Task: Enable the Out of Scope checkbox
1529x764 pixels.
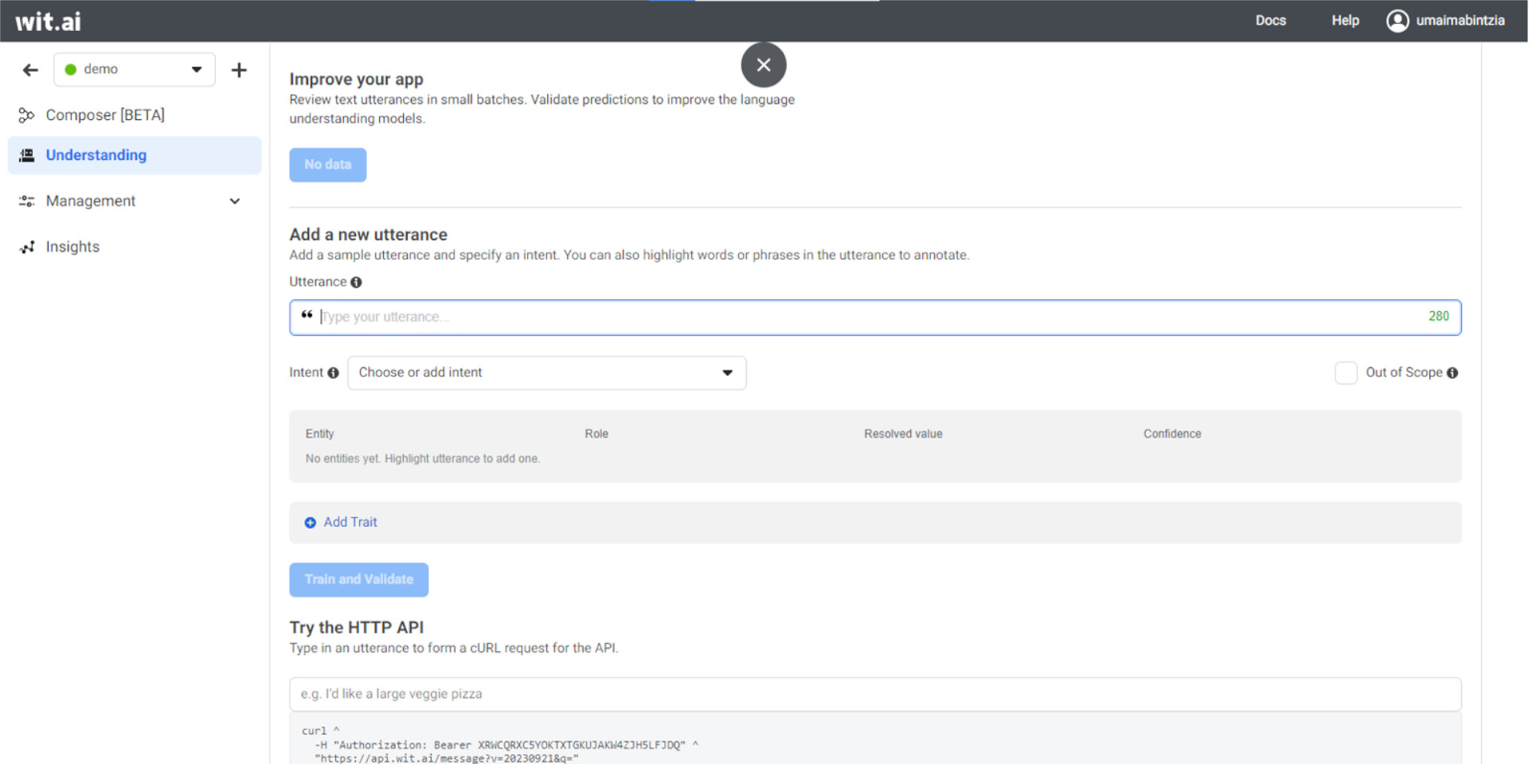Action: (1346, 373)
